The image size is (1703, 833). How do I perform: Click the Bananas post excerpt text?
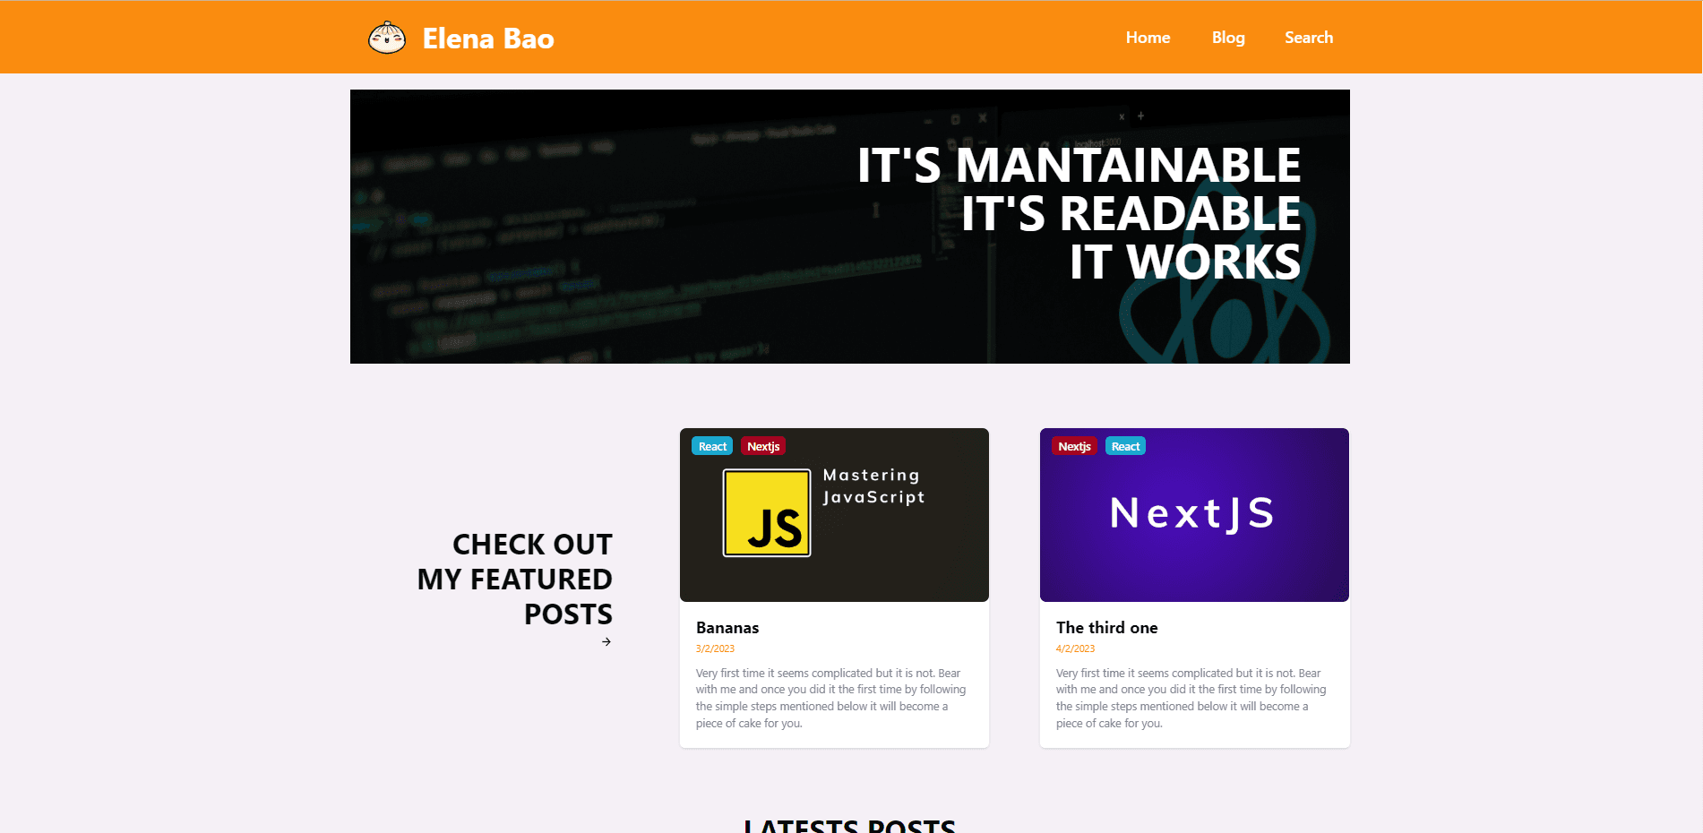[x=831, y=698]
